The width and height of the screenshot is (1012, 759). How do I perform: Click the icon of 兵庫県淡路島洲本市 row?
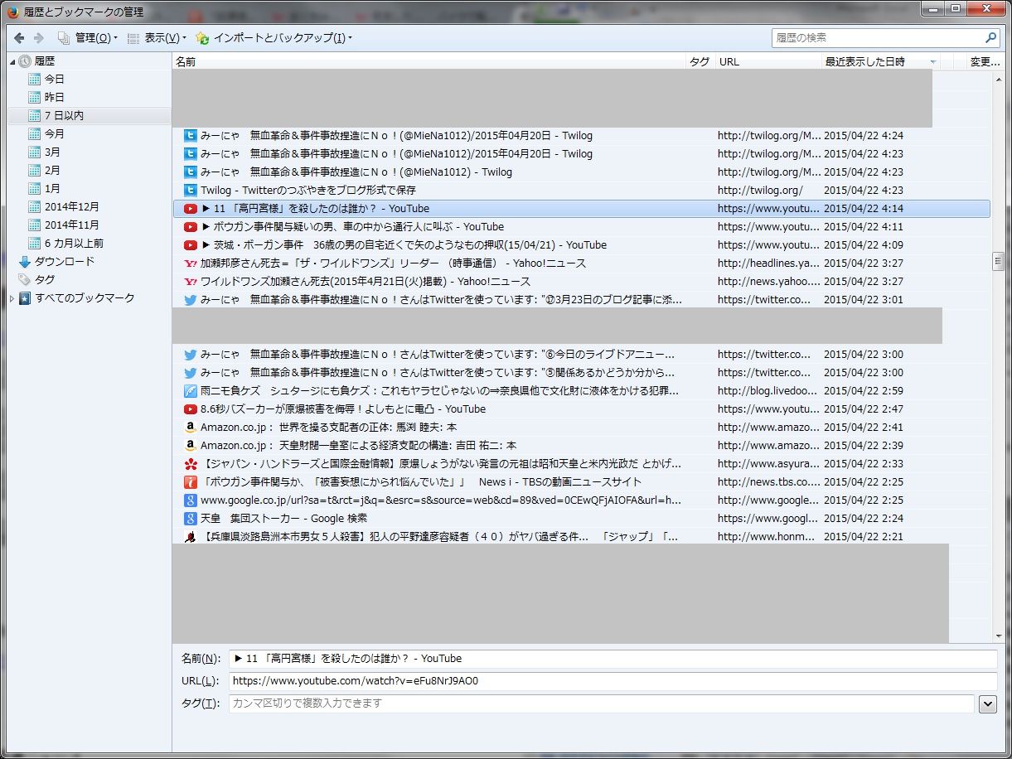point(191,537)
